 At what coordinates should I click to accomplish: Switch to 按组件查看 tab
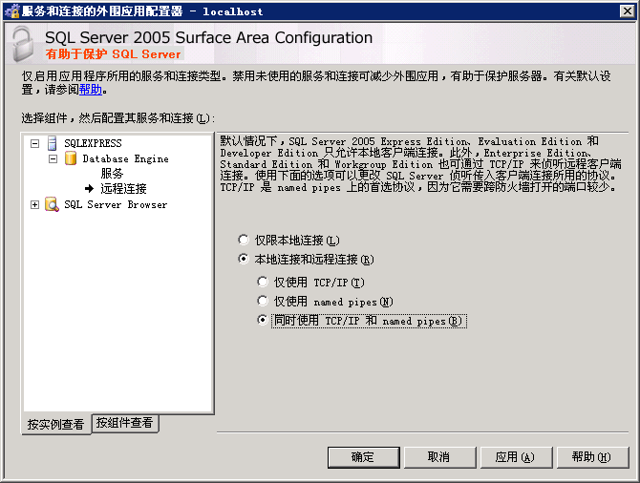coord(125,423)
